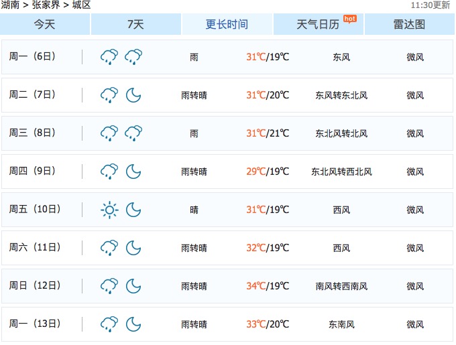Image resolution: width=456 pixels, height=345 pixels.
Task: Click temperature 31℃/19℃ for Monday 6th
Action: 268,57
